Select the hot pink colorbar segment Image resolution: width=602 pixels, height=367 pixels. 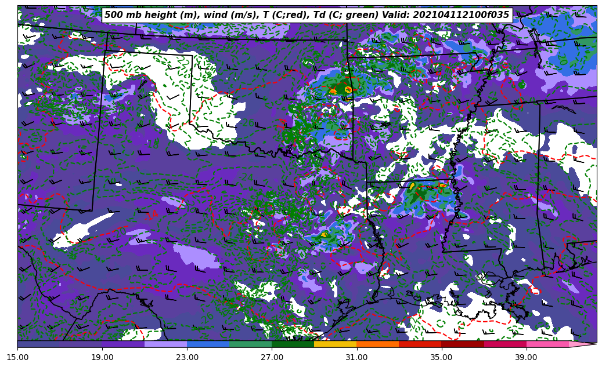click(x=547, y=344)
